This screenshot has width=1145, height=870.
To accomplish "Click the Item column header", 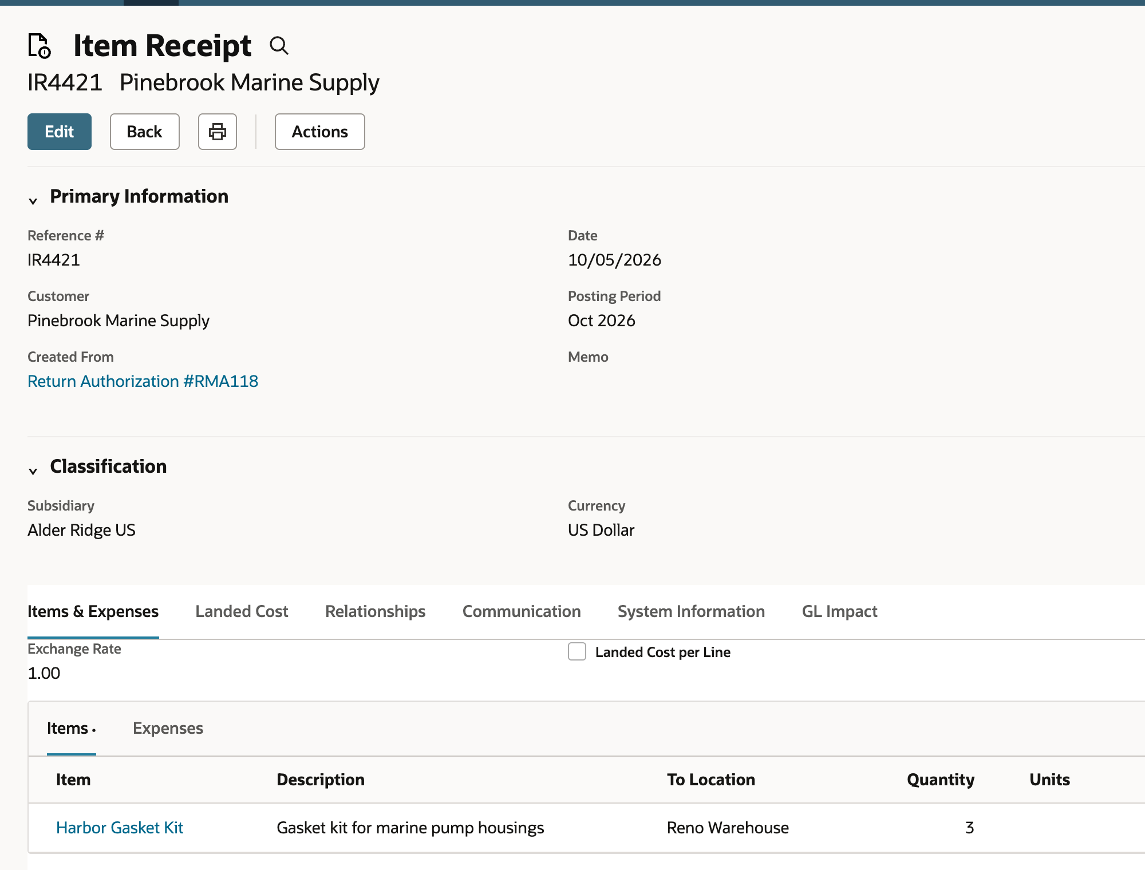I will coord(73,780).
